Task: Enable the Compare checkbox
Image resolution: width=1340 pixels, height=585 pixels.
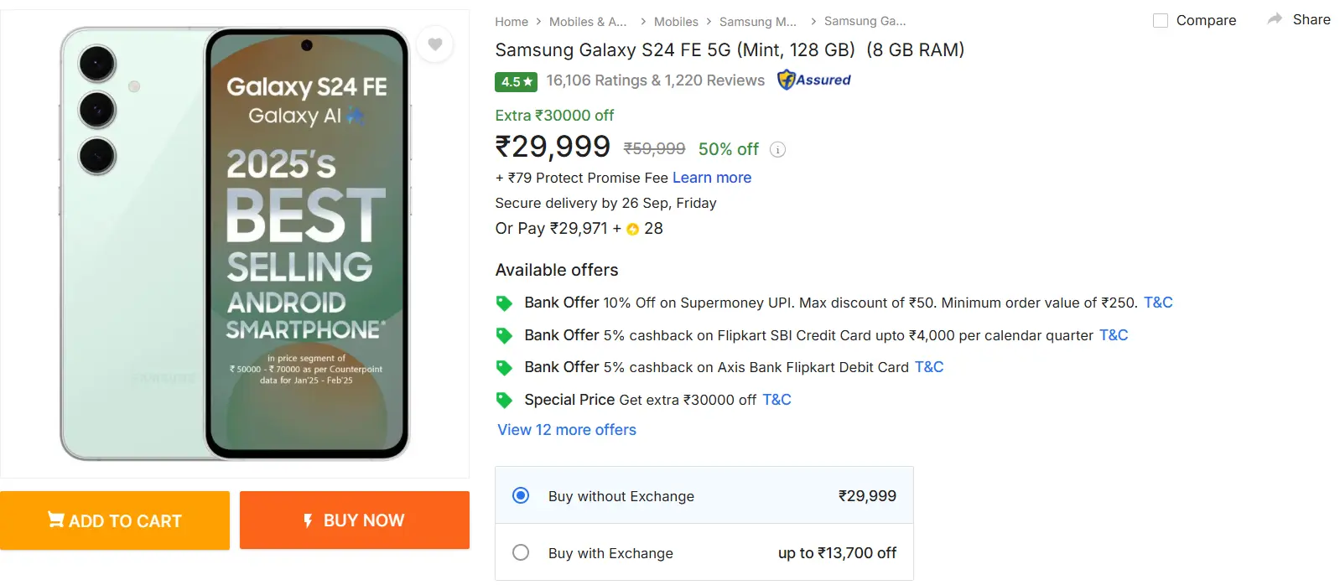Action: click(1161, 19)
